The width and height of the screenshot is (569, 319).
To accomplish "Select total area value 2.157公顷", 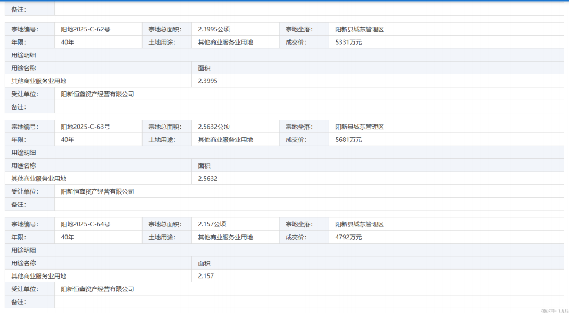I will [x=212, y=224].
